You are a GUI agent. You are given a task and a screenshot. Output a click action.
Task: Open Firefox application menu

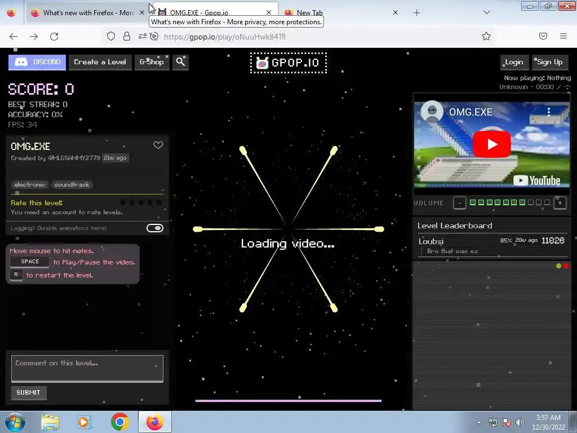563,36
